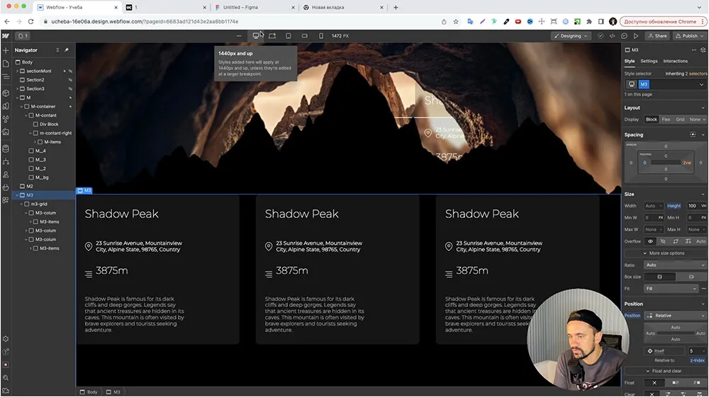Toggle spacing individual sides icon
Screen dimensions: 709x397
click(x=693, y=134)
